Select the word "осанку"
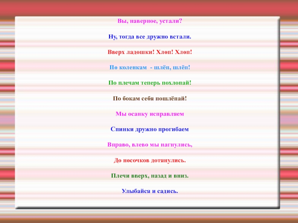 138,114
